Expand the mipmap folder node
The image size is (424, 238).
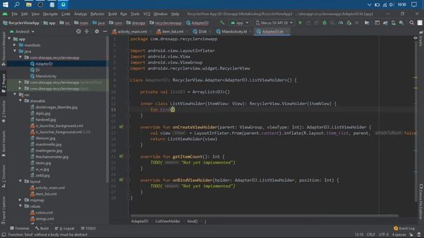[x=21, y=200]
